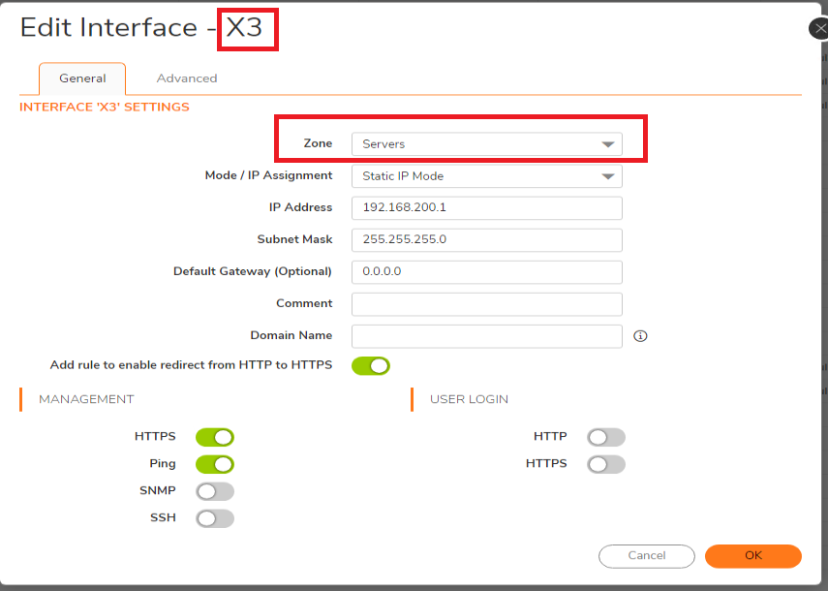The image size is (828, 591).
Task: Enable HTTPS user login toggle
Action: tap(606, 464)
